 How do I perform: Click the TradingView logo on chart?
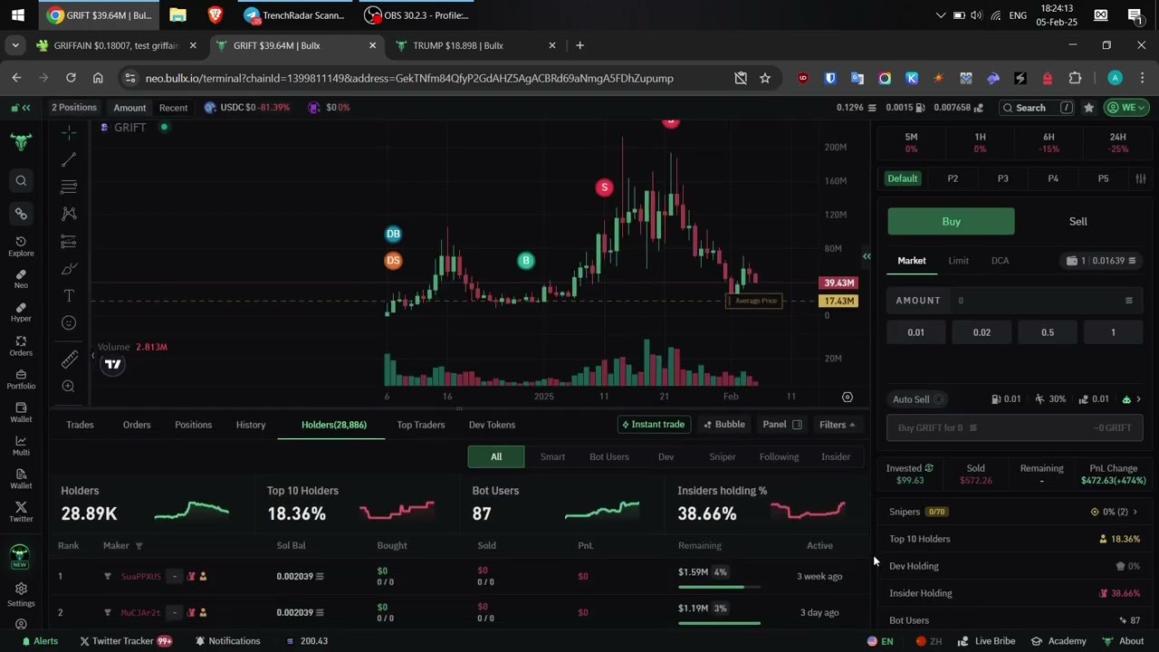(112, 365)
